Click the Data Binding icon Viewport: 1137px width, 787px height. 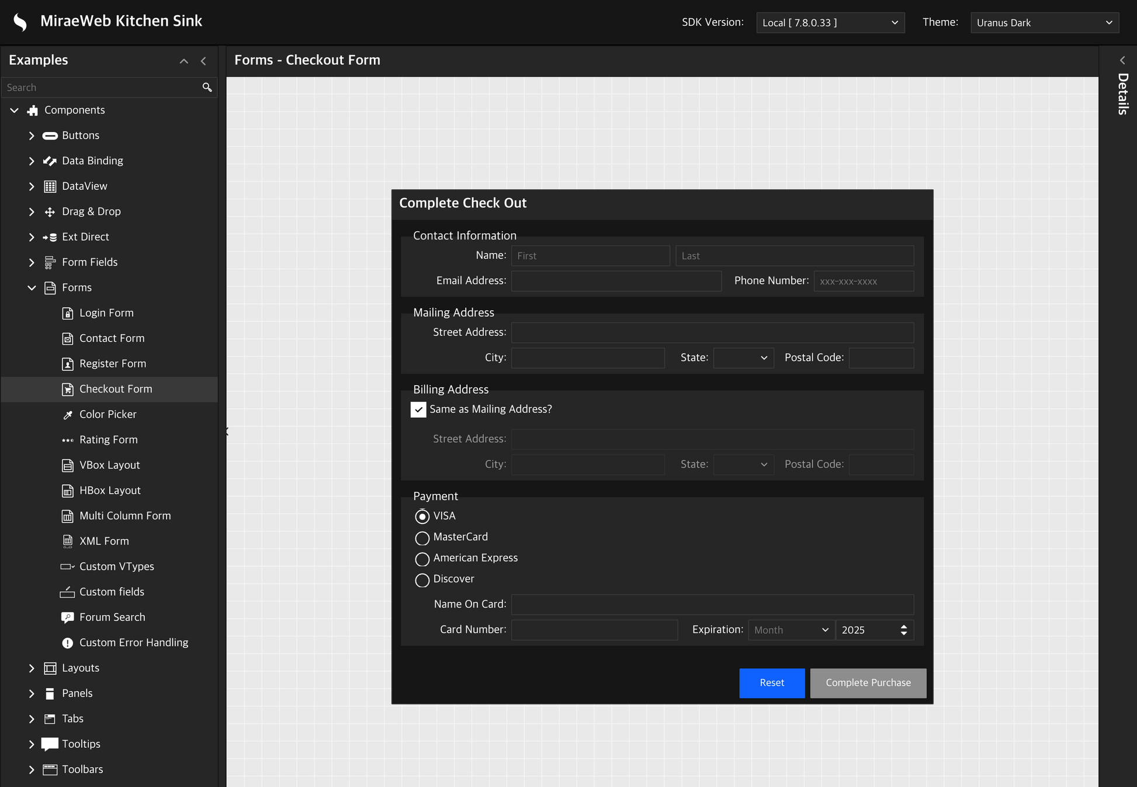tap(50, 161)
